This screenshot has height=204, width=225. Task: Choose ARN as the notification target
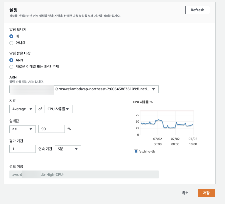click(11, 60)
